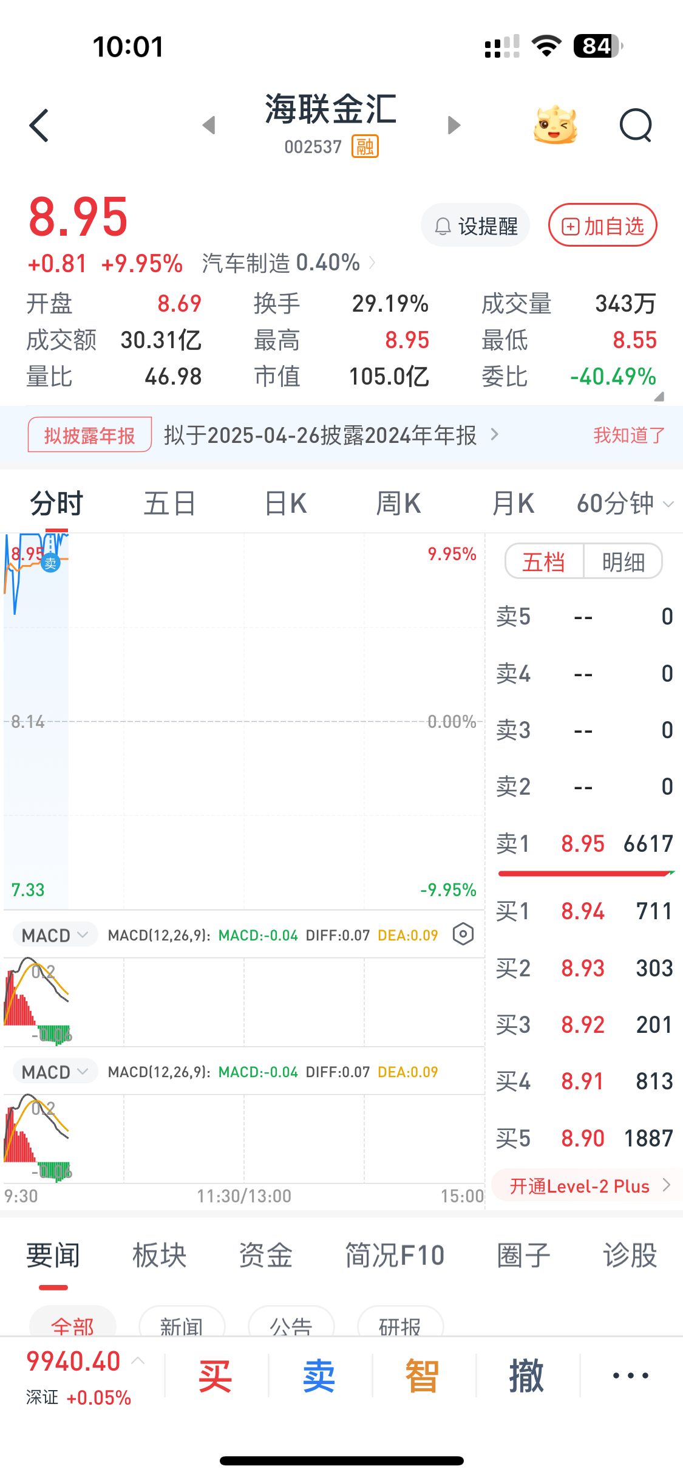Viewport: 683px width, 1480px height.
Task: Switch to 圈子 tab
Action: click(523, 1255)
